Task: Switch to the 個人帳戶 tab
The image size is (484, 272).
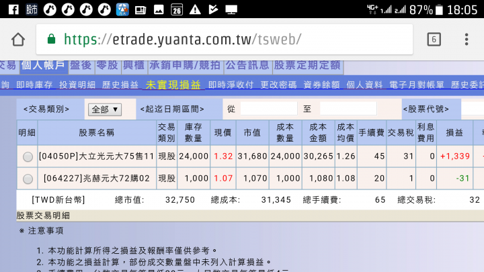Action: click(44, 66)
